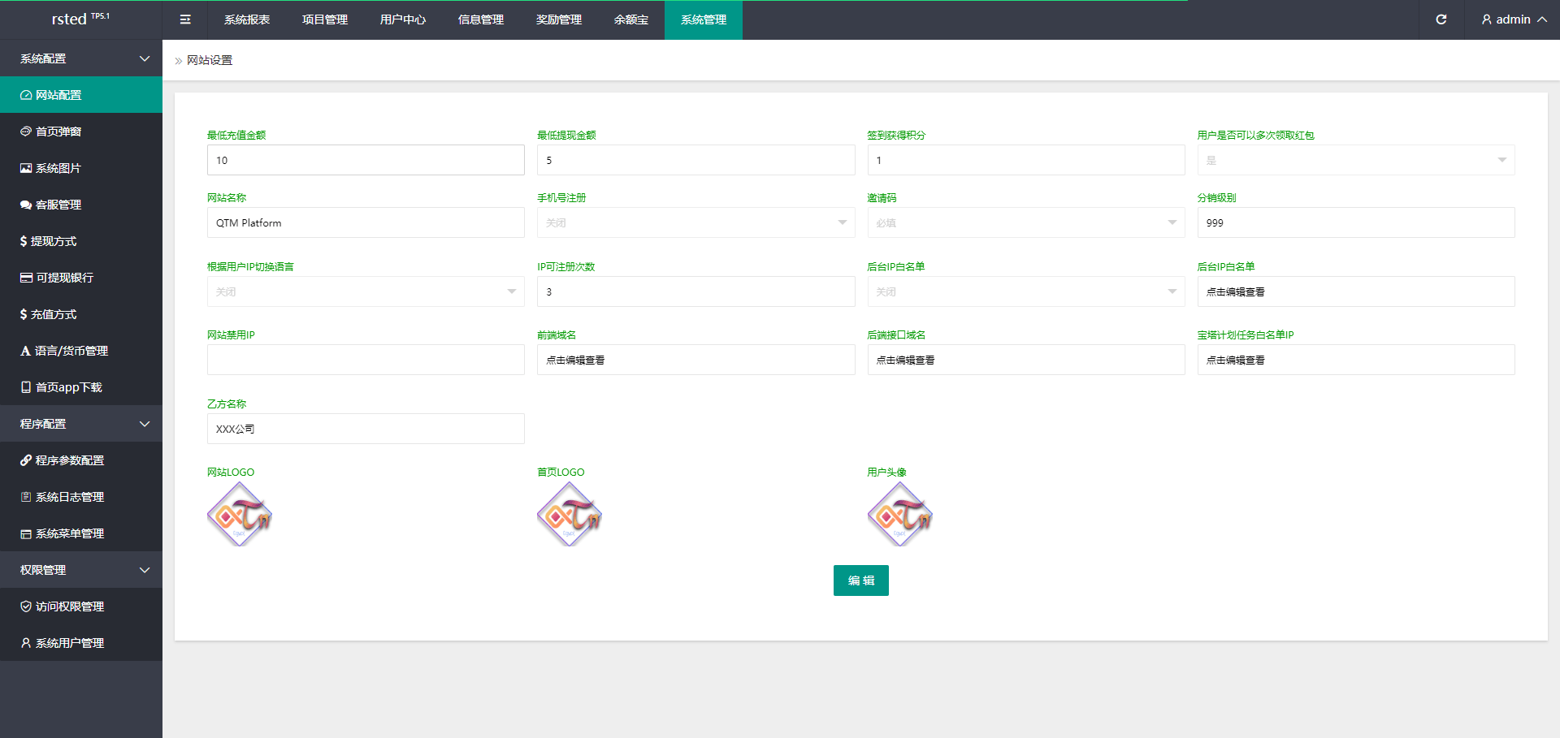Image resolution: width=1560 pixels, height=738 pixels.
Task: Focus the 网站名称 input field
Action: (x=366, y=222)
